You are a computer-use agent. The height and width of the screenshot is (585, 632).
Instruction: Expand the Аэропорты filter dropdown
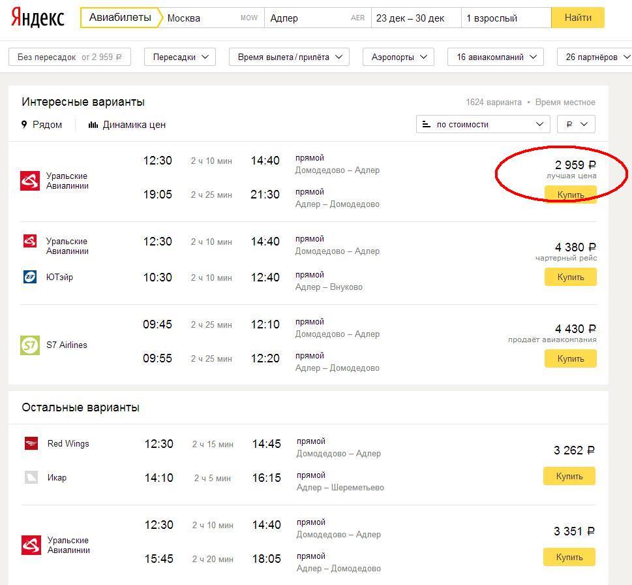click(399, 57)
